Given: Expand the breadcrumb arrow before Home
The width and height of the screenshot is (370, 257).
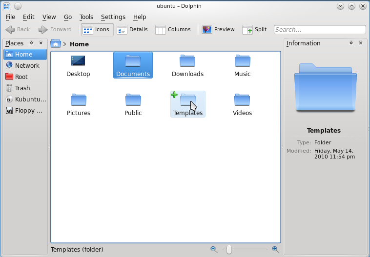Looking at the screenshot, I should coord(64,44).
